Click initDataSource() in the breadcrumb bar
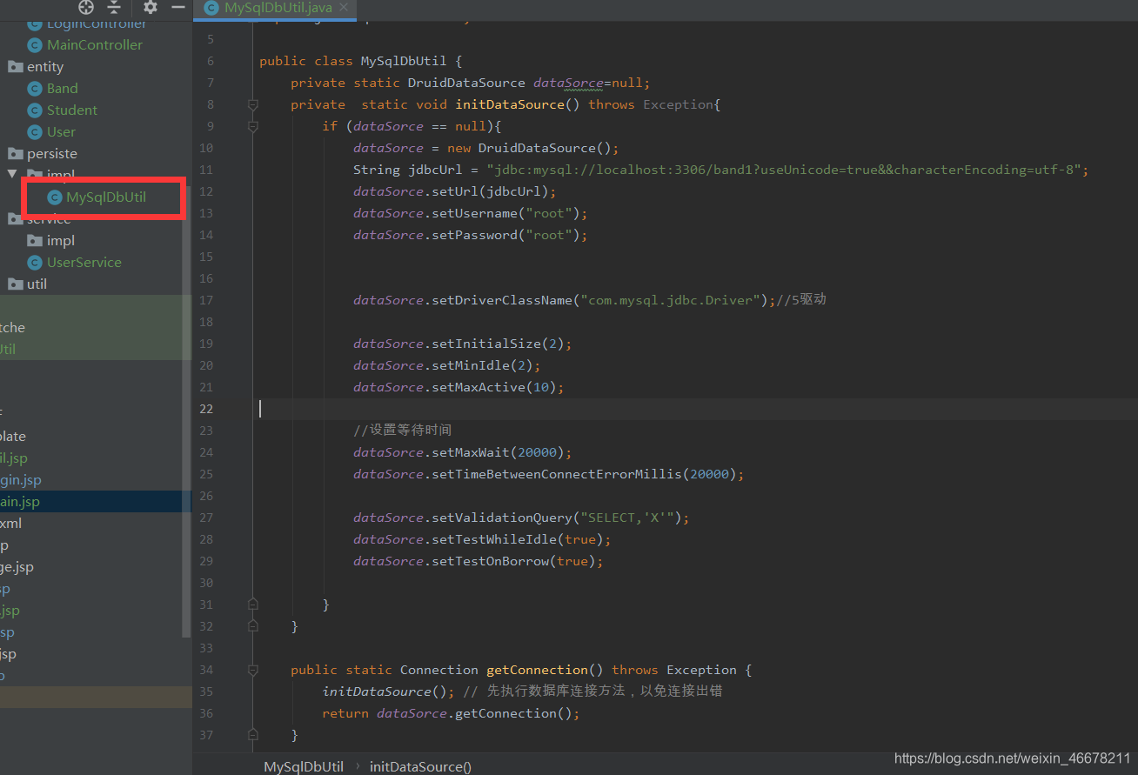The image size is (1138, 775). click(x=420, y=766)
